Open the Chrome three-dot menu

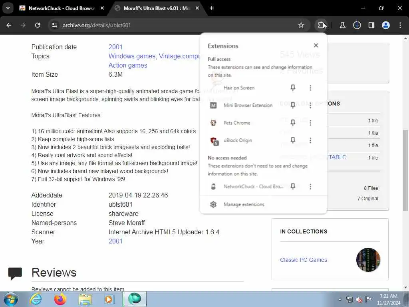(x=400, y=25)
